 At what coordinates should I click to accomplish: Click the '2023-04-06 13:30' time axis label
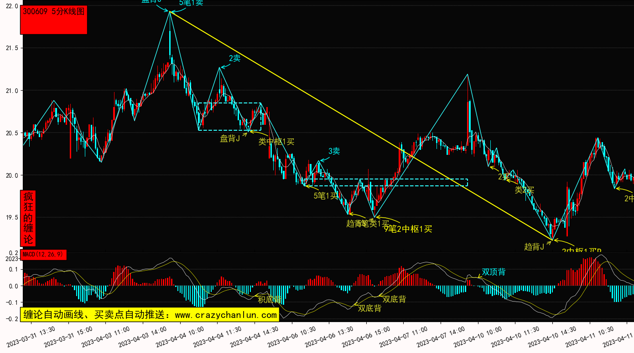pos(329,336)
